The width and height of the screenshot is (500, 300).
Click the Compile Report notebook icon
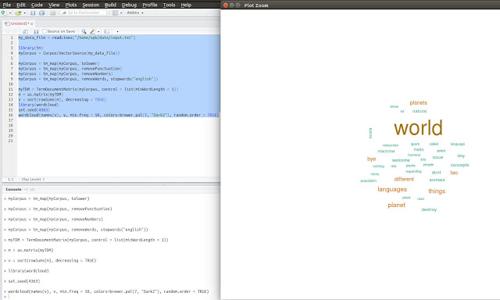(x=107, y=31)
